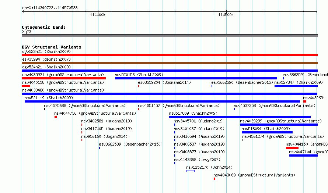This screenshot has width=328, height=193.
Task: Click the red nsv4044736 marker
Action: pos(56,117)
